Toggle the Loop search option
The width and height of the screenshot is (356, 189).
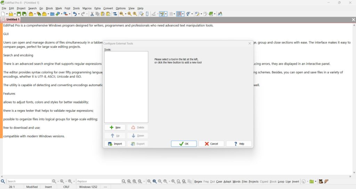point(281,181)
